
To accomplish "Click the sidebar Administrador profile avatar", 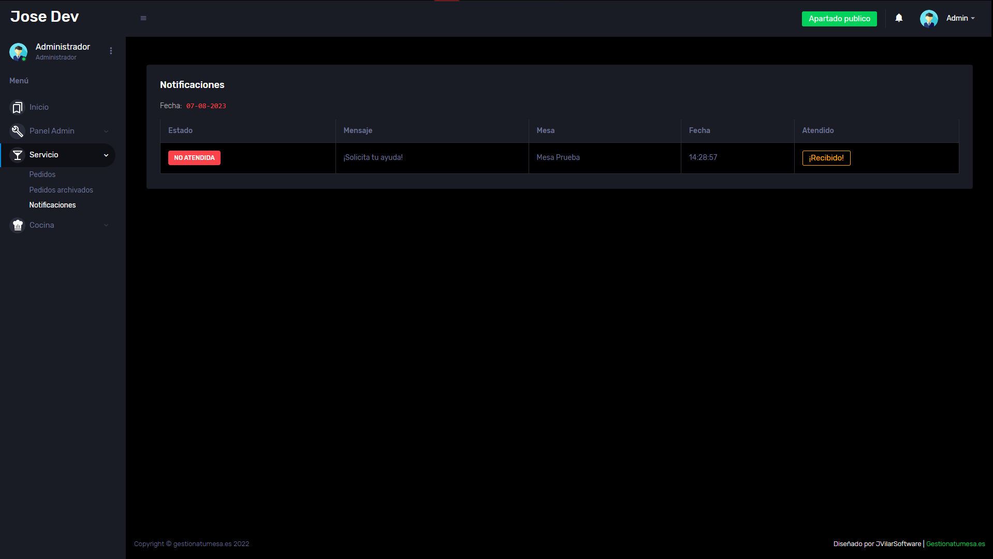I will tap(18, 52).
